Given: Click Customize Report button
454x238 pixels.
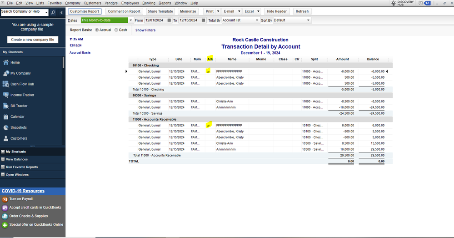Looking at the screenshot, I should pyautogui.click(x=85, y=11).
